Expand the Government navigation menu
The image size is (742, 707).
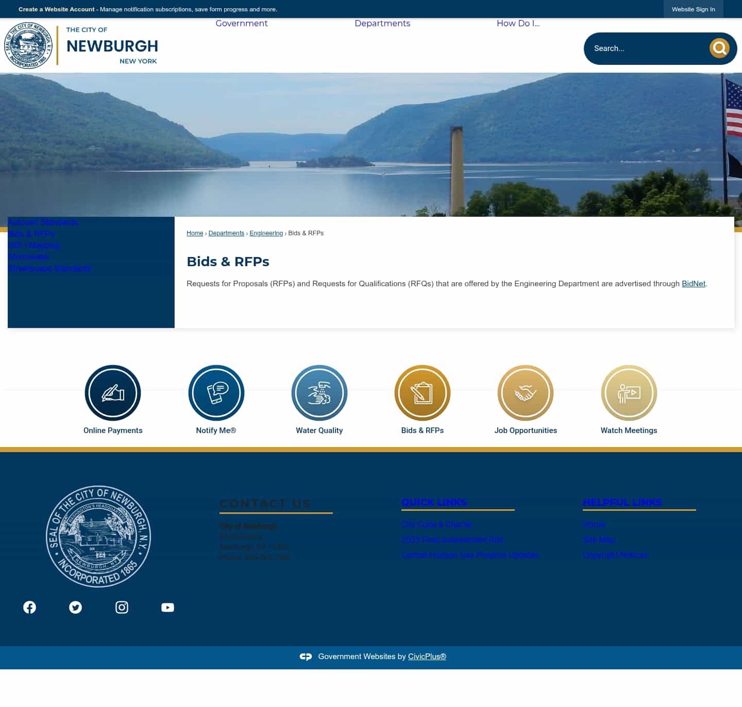point(242,23)
